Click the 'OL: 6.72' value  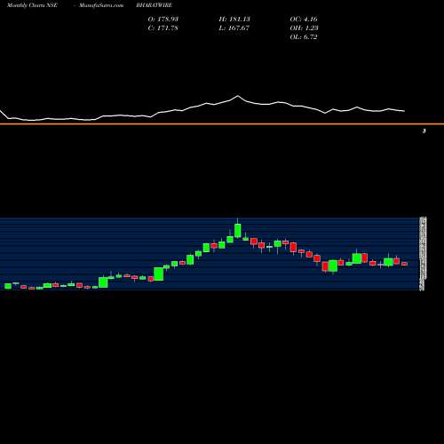pos(304,37)
